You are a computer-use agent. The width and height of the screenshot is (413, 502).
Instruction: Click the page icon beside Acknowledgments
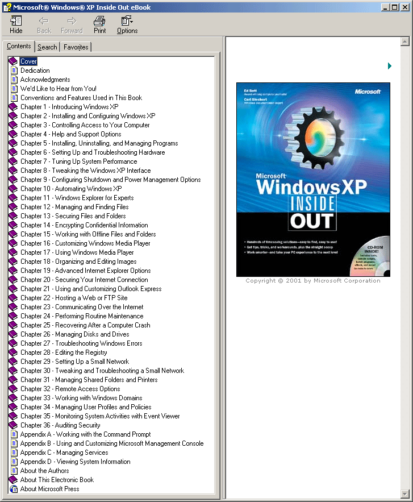tap(14, 79)
